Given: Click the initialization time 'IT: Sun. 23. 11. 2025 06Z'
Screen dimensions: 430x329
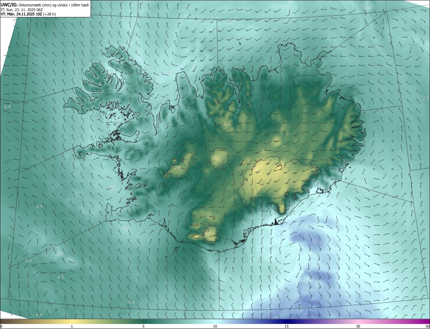Looking at the screenshot, I should coord(22,10).
